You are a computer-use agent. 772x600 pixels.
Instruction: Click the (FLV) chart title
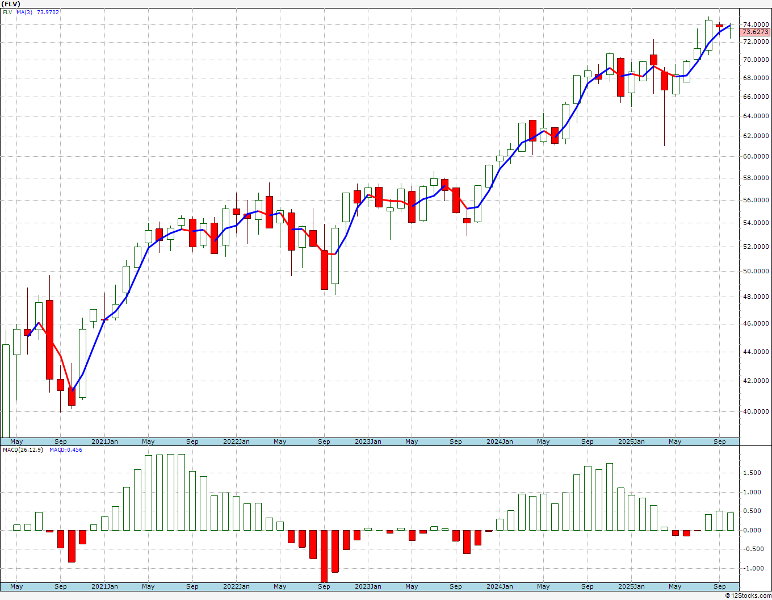11,4
